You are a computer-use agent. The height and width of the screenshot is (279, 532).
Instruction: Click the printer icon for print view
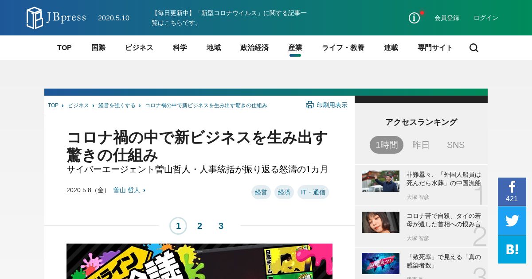[310, 105]
